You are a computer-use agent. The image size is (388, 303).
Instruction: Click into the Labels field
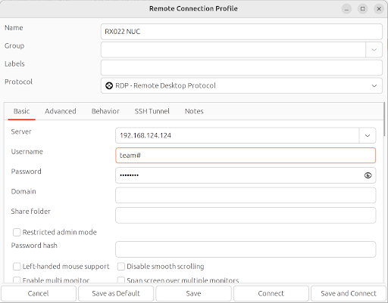242,67
